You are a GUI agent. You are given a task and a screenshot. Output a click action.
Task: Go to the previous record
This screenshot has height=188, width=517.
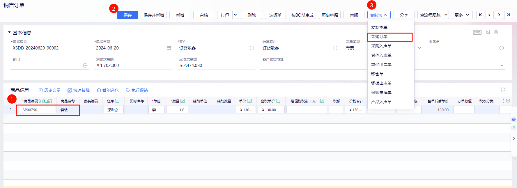point(490,15)
